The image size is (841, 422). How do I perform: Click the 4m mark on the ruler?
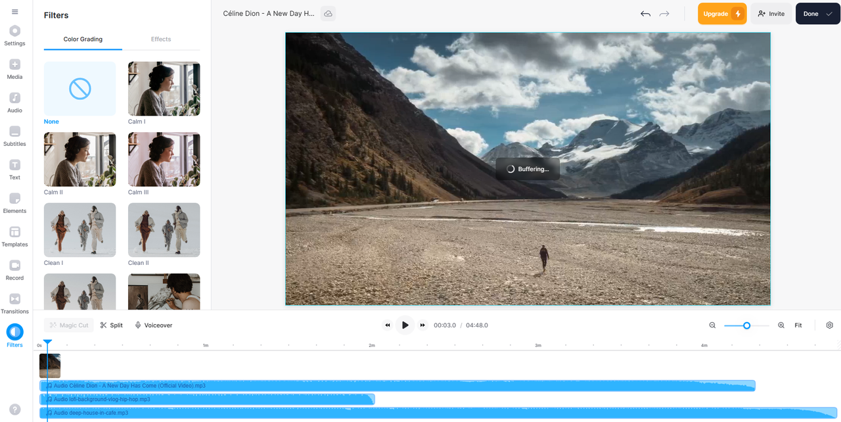point(704,345)
